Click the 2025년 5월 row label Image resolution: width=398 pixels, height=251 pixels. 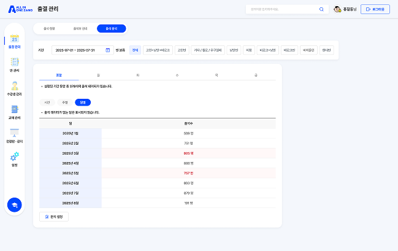tap(71, 173)
